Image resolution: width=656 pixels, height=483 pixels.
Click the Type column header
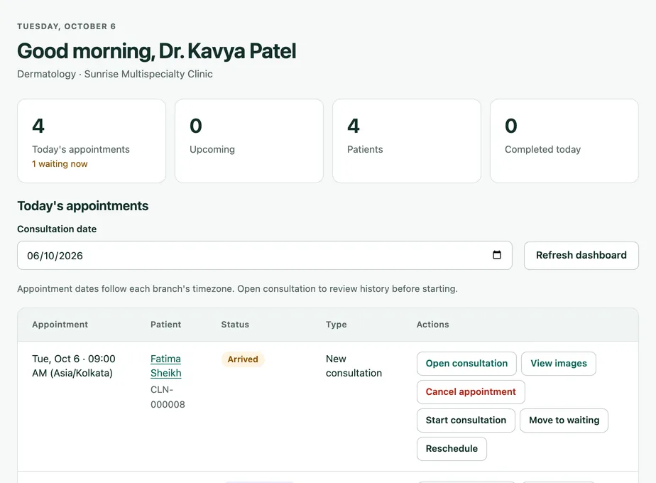tap(337, 325)
